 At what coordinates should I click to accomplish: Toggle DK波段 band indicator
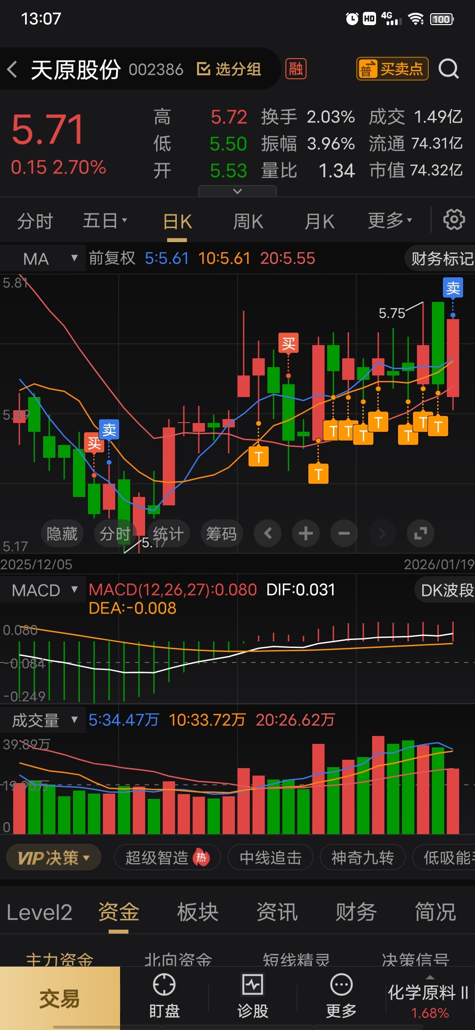pyautogui.click(x=445, y=590)
